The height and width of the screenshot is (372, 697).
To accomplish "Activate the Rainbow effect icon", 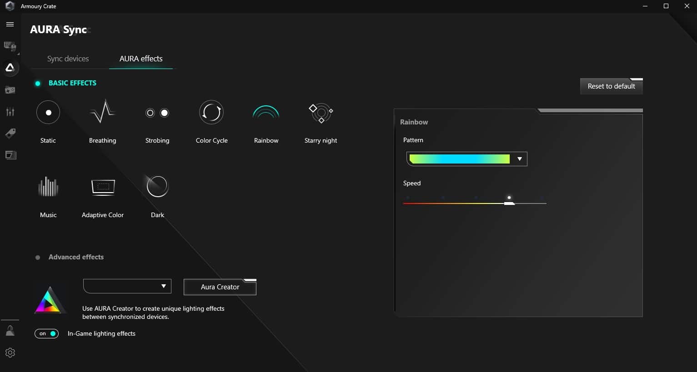I will tap(266, 112).
